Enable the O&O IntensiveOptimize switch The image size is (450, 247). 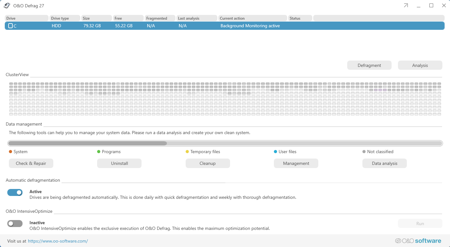[x=15, y=224]
